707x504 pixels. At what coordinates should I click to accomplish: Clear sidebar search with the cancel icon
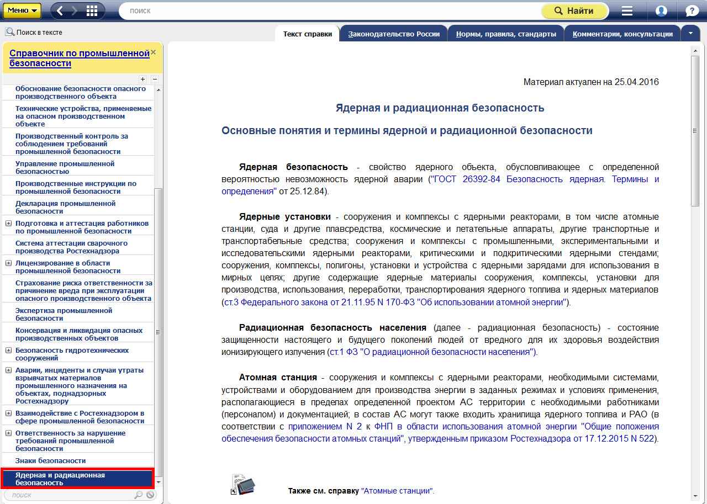click(x=150, y=495)
